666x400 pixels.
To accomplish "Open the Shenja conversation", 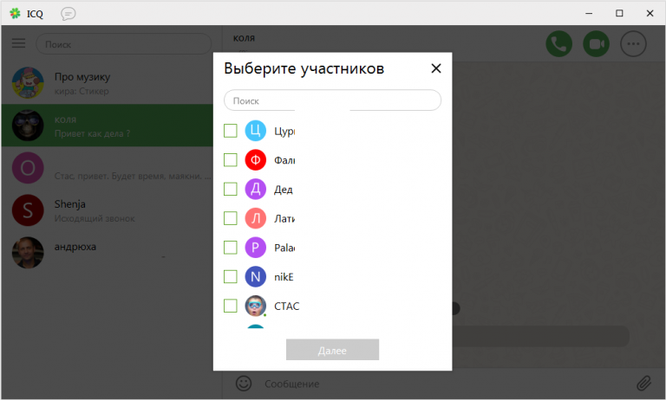I will (111, 210).
